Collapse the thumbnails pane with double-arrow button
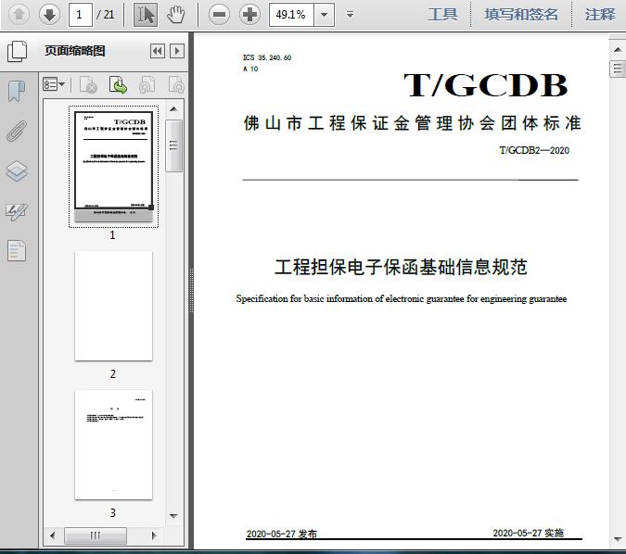626x554 pixels. 158,51
